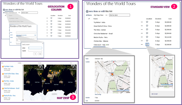
Task: Click the Machu Picchu location icon in Standard View
Action: click(x=147, y=37)
